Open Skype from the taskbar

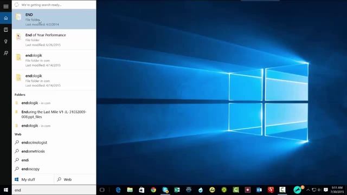(165, 190)
